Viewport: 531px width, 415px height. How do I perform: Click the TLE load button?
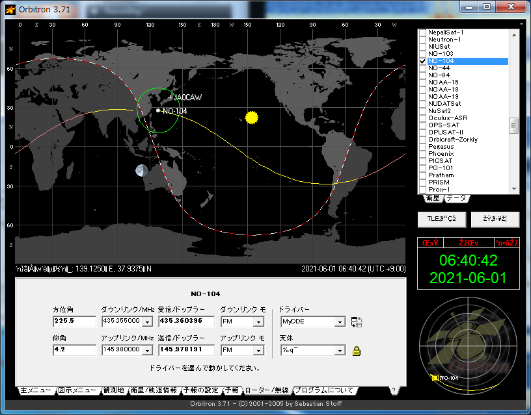pyautogui.click(x=442, y=219)
